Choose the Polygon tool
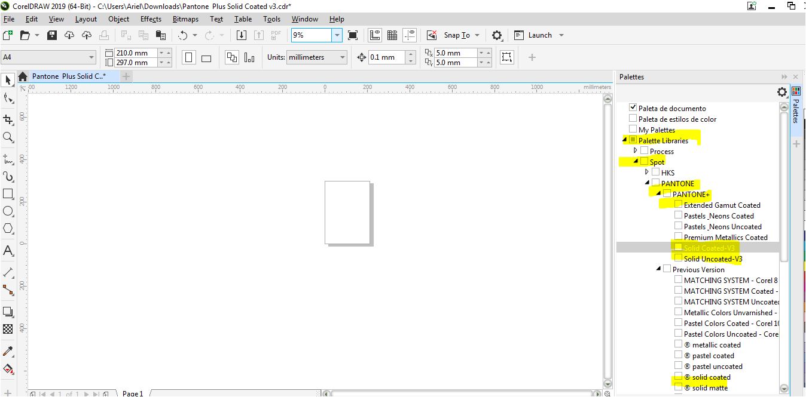Image resolution: width=806 pixels, height=397 pixels. point(8,229)
